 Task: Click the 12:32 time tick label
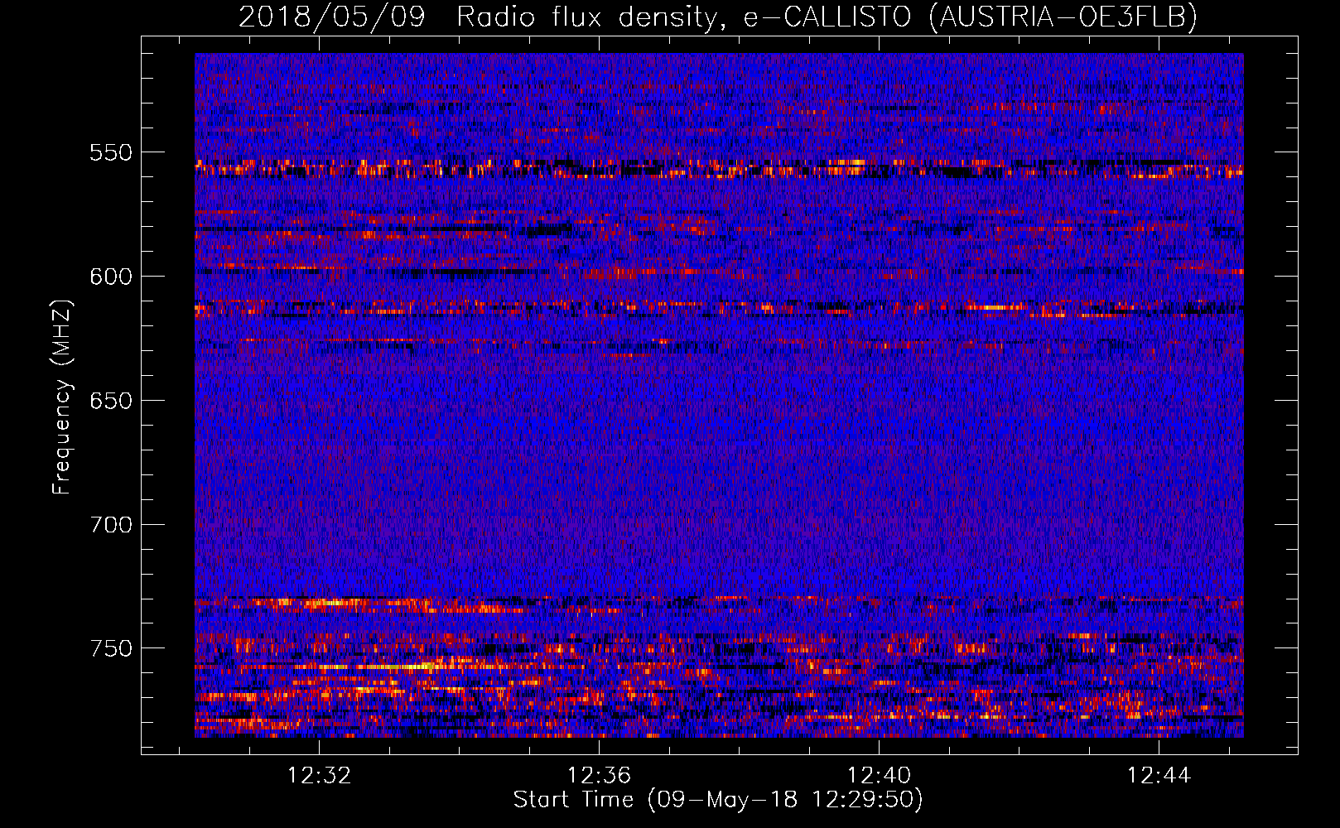point(319,775)
